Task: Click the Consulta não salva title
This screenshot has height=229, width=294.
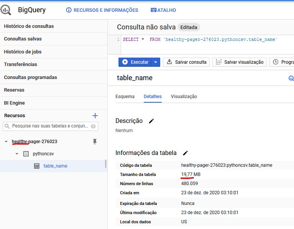Action: [146, 27]
